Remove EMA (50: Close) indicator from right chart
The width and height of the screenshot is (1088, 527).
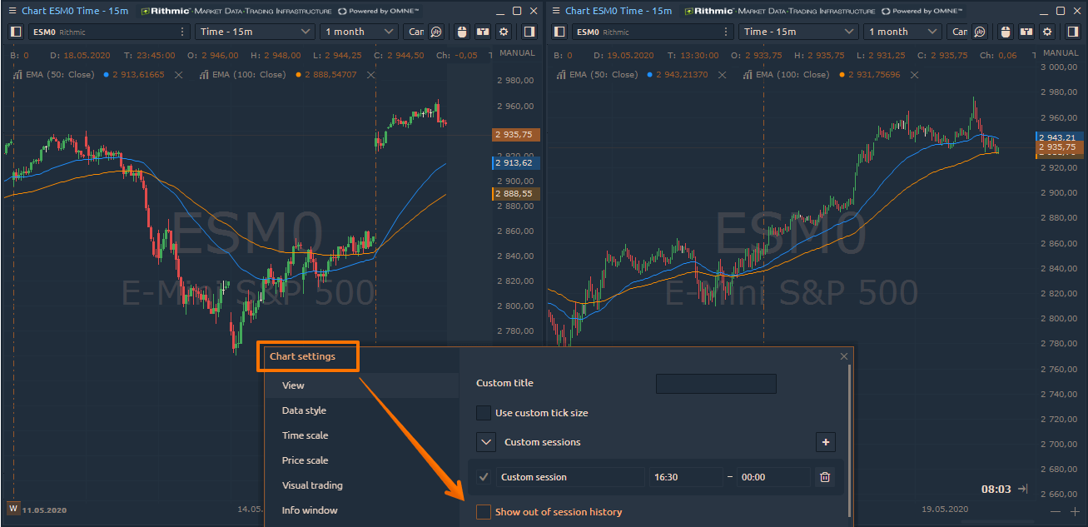coord(723,75)
